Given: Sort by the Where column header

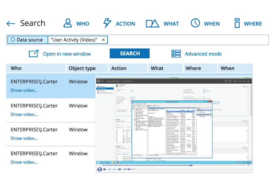Looking at the screenshot, I should click(201, 68).
